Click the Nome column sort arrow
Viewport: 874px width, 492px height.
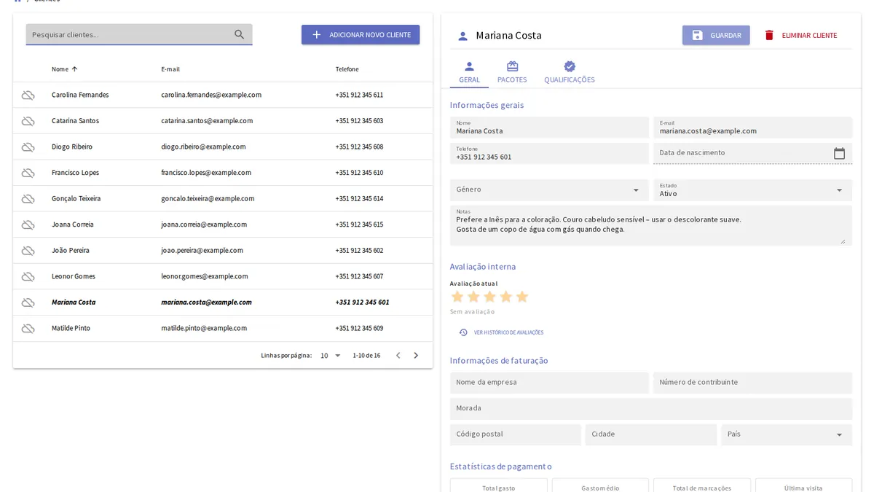point(74,69)
